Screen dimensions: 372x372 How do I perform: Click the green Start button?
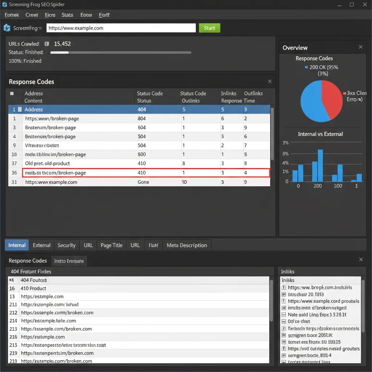pyautogui.click(x=210, y=28)
